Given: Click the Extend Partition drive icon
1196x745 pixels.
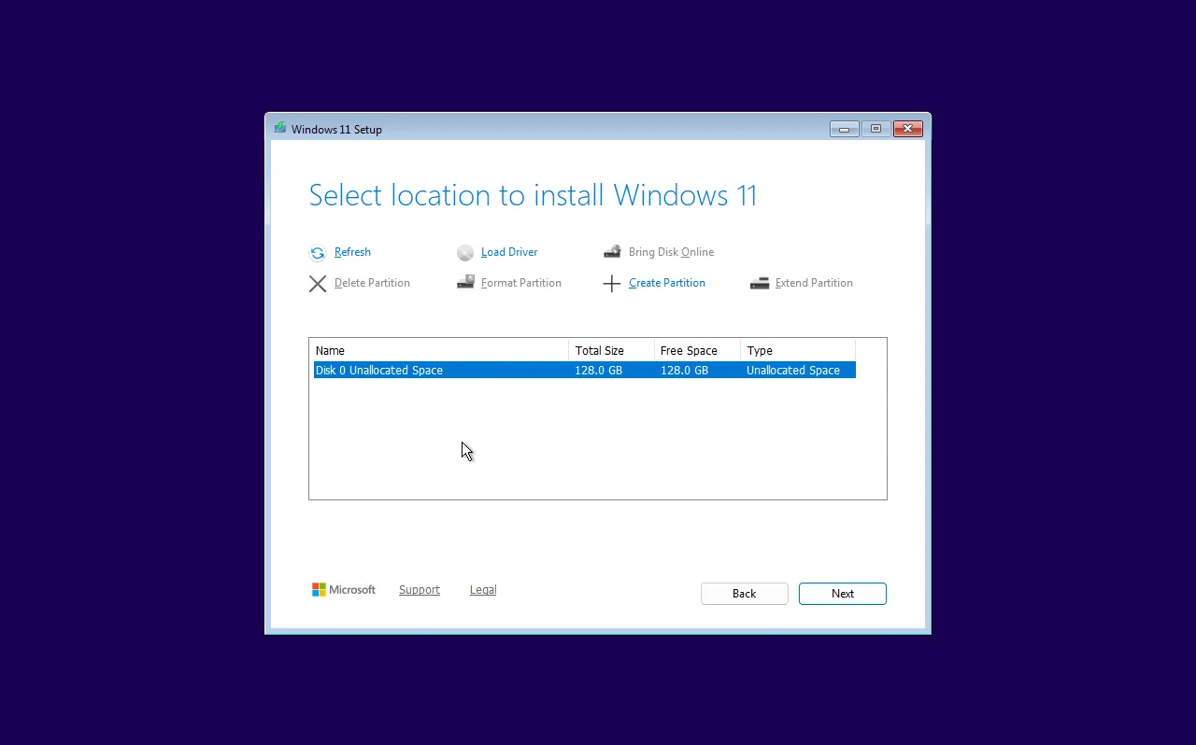Looking at the screenshot, I should tap(760, 282).
